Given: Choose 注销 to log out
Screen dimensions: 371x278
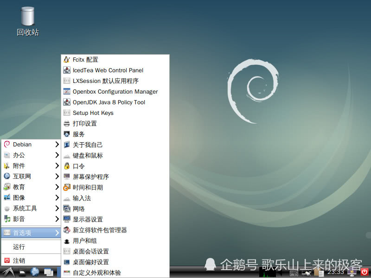Looking at the screenshot, I should tap(31, 260).
